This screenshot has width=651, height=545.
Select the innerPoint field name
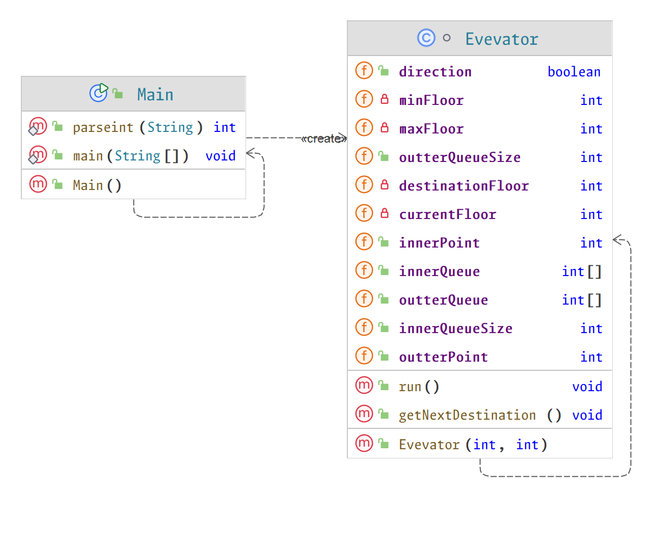coord(440,243)
